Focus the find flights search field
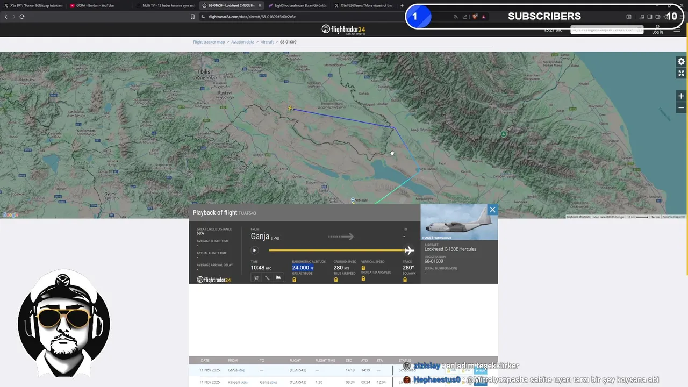Viewport: 688px width, 387px height. pyautogui.click(x=607, y=30)
